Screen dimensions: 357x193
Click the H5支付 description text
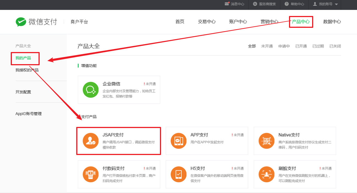coord(217,178)
